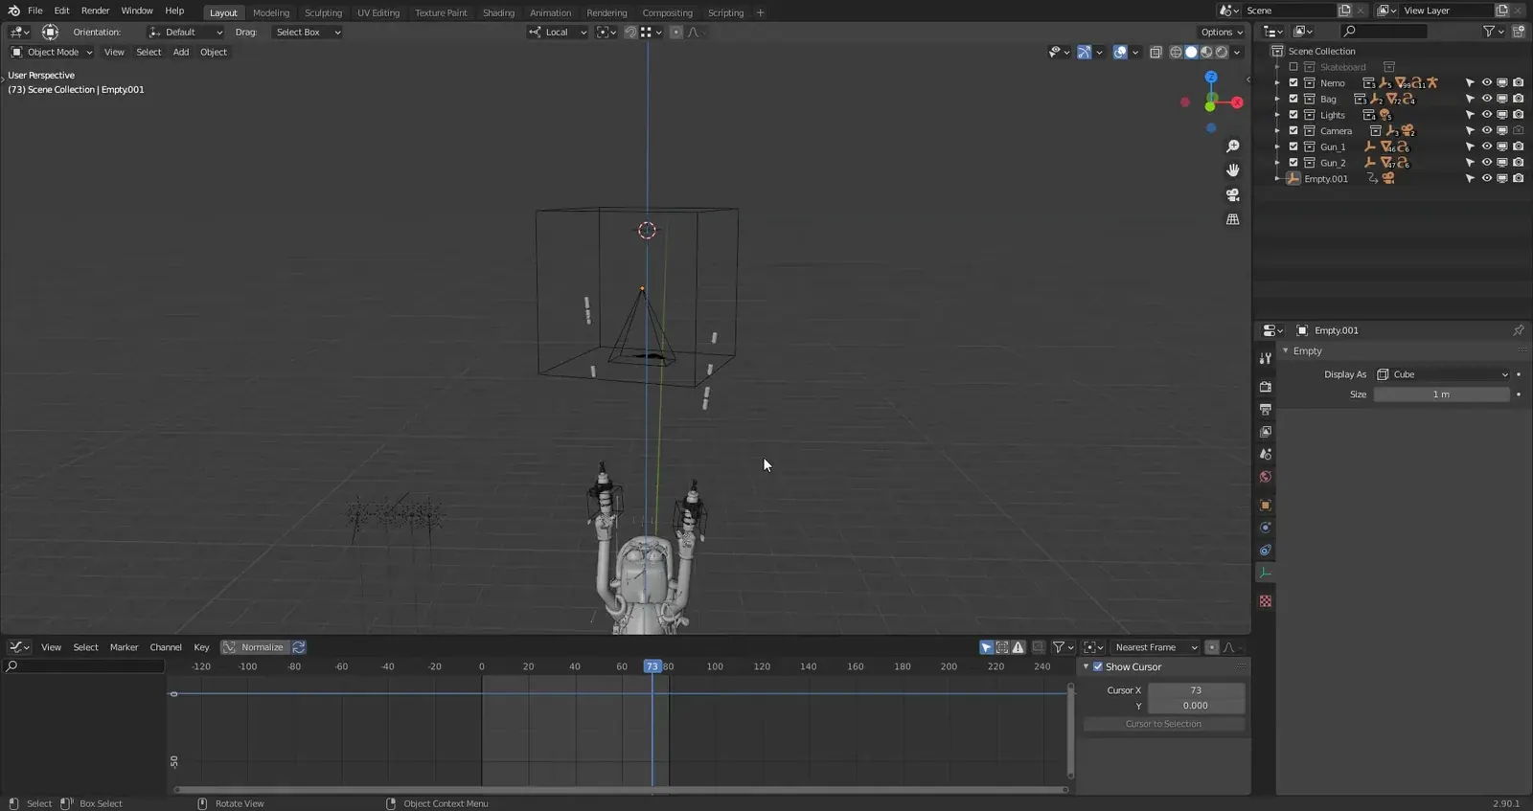Open the Texture properties tab icon
1533x811 pixels.
[x=1265, y=601]
